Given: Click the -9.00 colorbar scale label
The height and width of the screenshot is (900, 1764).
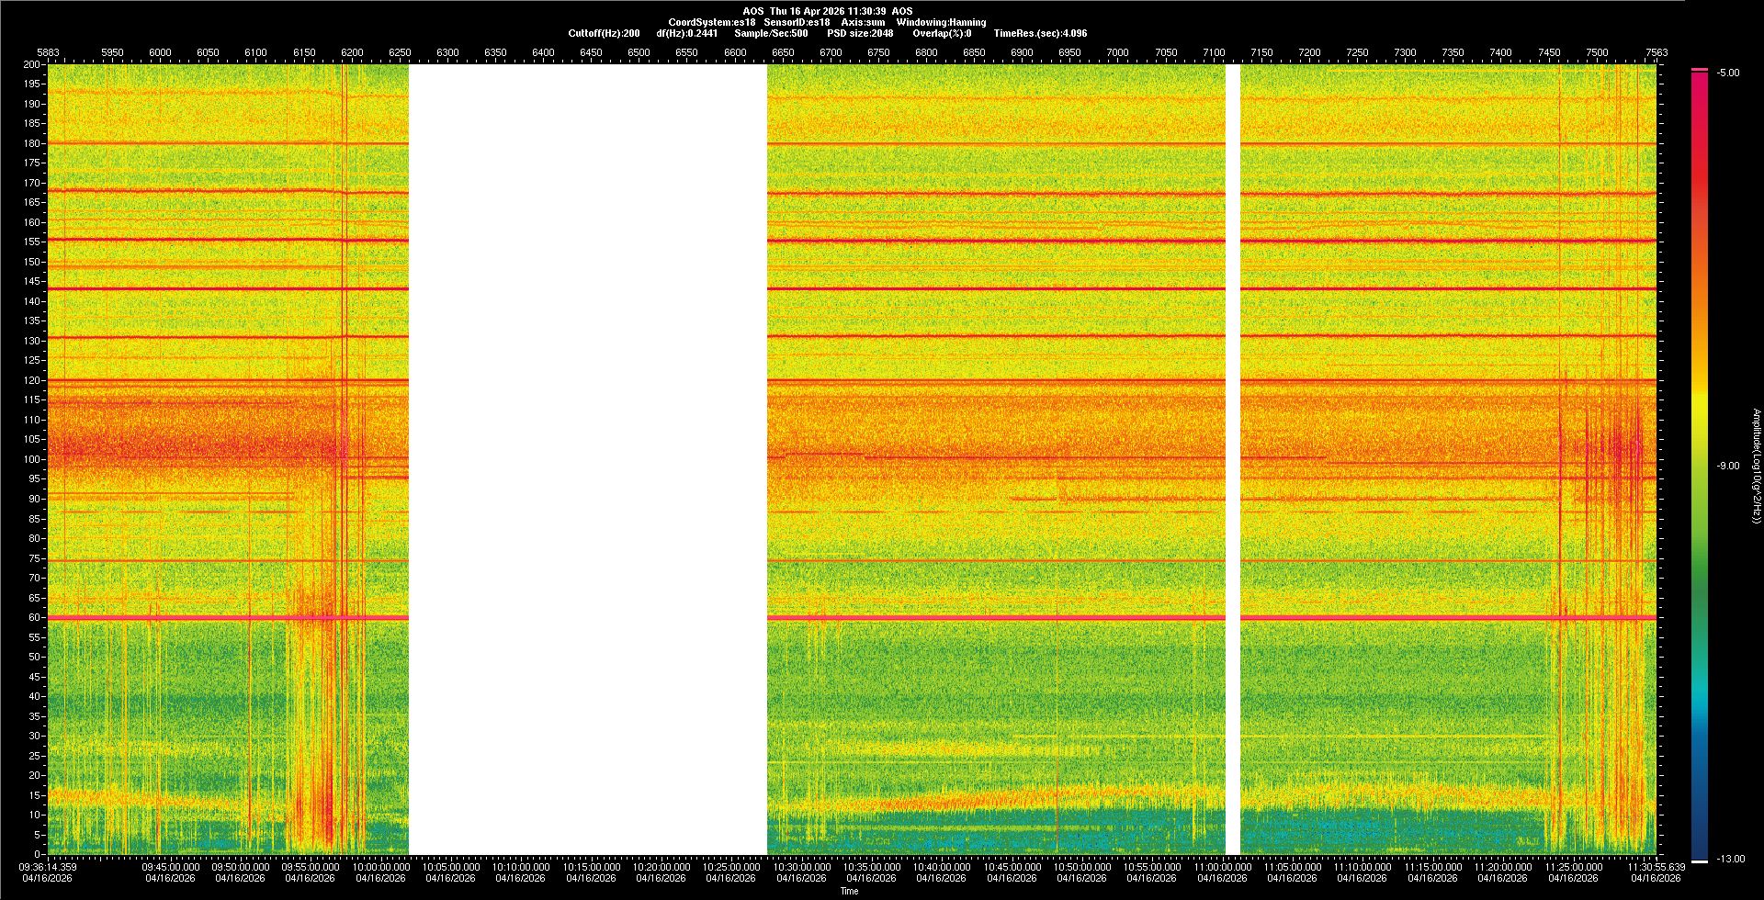Looking at the screenshot, I should [x=1727, y=467].
